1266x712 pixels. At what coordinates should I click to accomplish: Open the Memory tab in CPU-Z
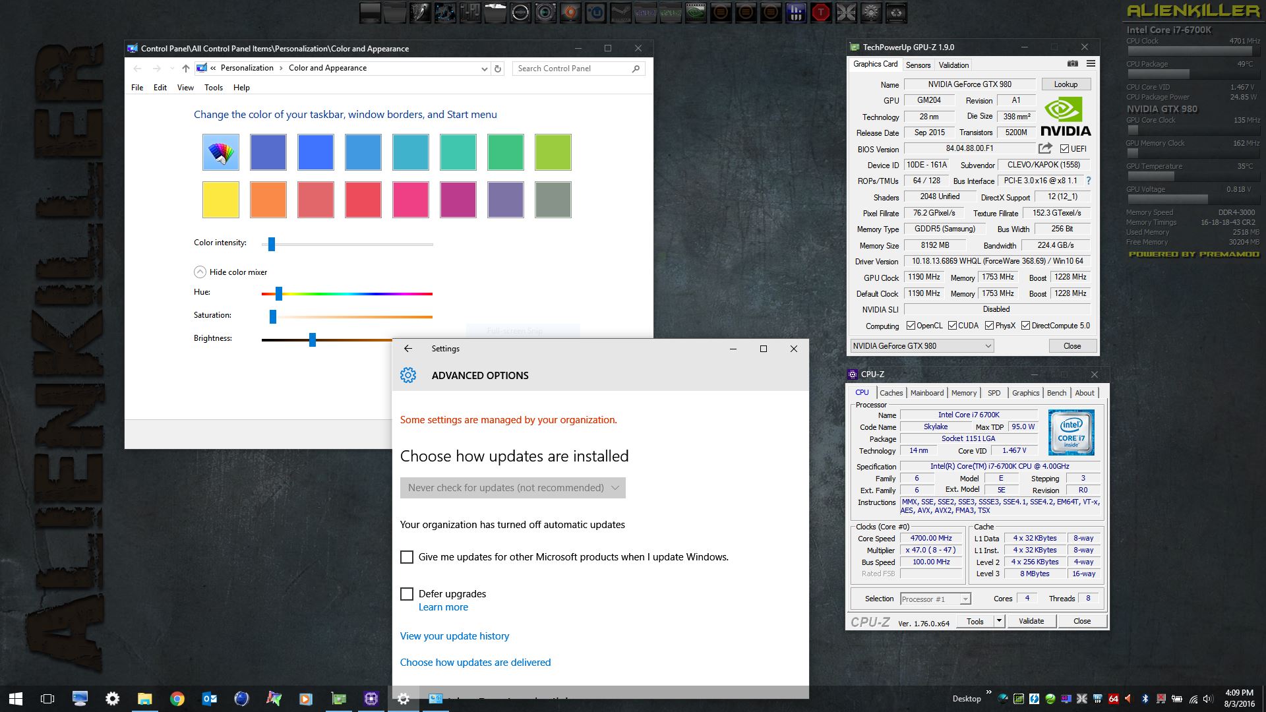tap(963, 393)
